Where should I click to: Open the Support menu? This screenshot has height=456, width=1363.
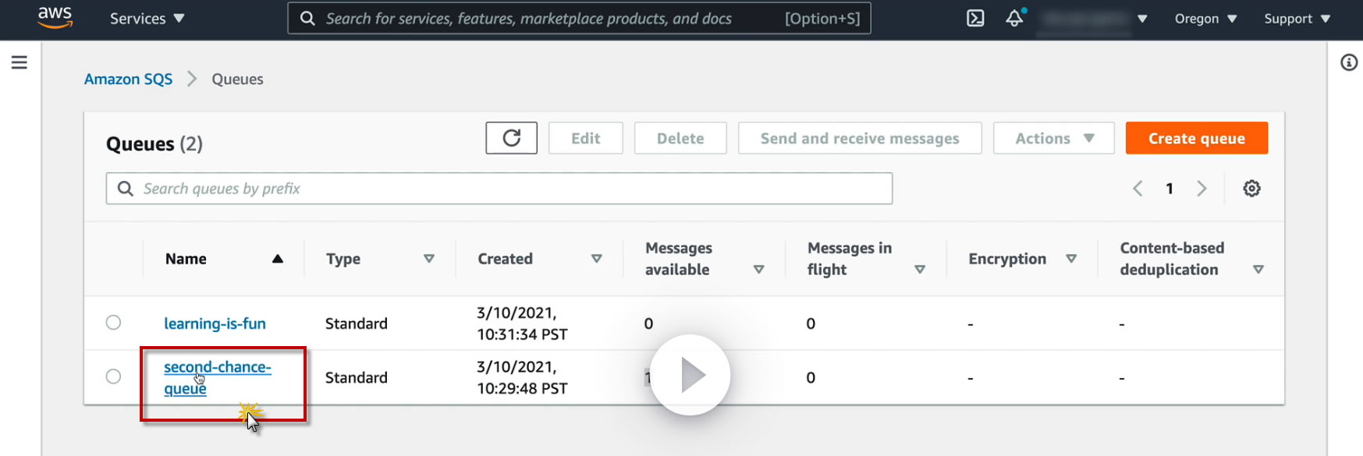[1297, 19]
